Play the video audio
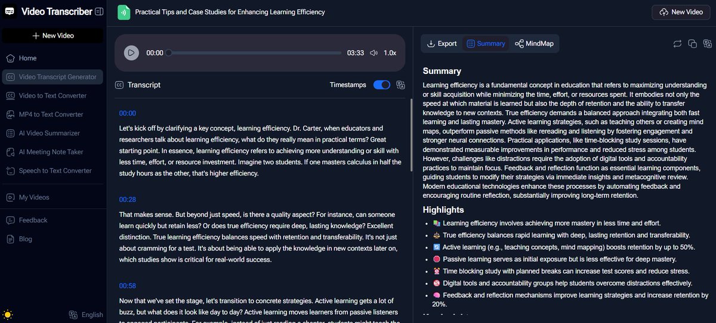716x323 pixels. (131, 52)
